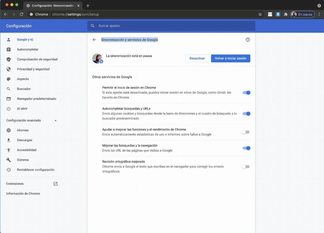The width and height of the screenshot is (324, 233).
Task: Open 'Al abrir' section
Action: click(22, 109)
